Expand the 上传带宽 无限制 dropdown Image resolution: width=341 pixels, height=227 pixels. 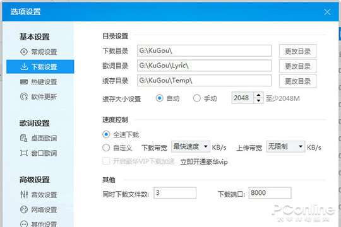point(285,147)
